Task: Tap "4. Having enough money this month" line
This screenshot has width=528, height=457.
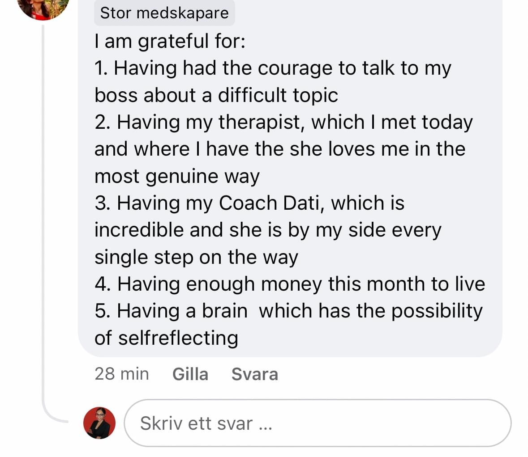Action: (290, 284)
